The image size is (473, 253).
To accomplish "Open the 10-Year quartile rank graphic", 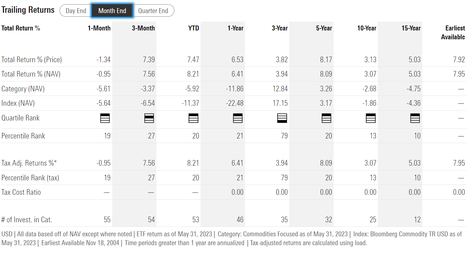I will tap(371, 118).
